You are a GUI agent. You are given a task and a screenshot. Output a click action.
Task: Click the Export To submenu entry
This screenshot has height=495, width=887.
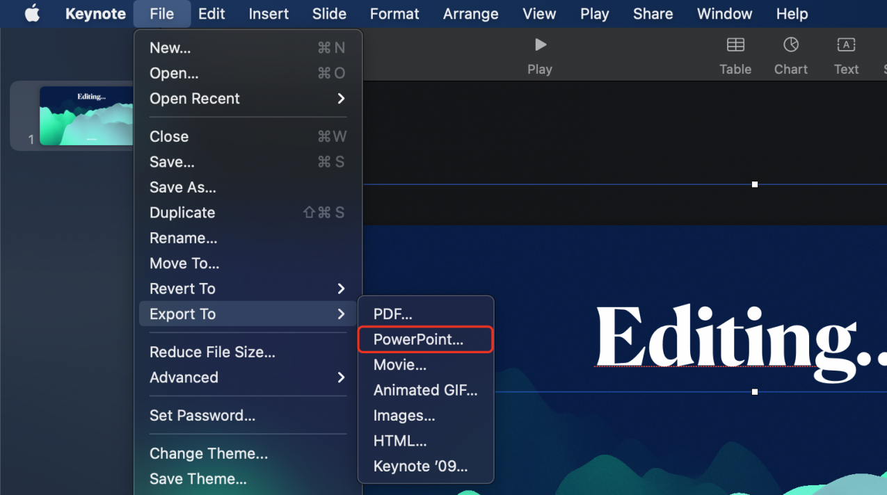coord(248,314)
